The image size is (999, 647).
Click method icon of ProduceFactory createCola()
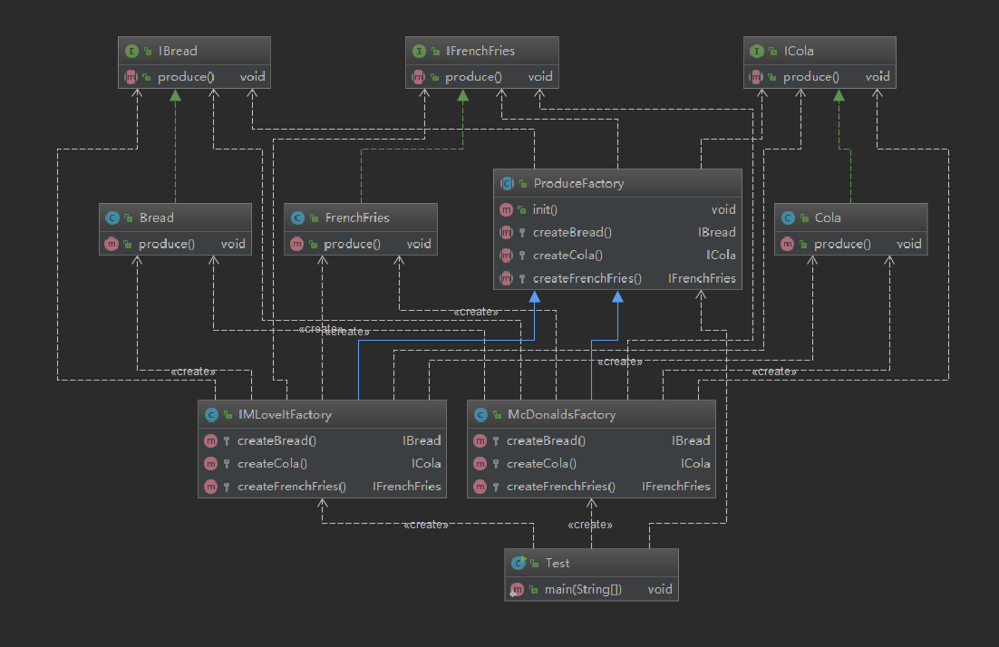507,256
